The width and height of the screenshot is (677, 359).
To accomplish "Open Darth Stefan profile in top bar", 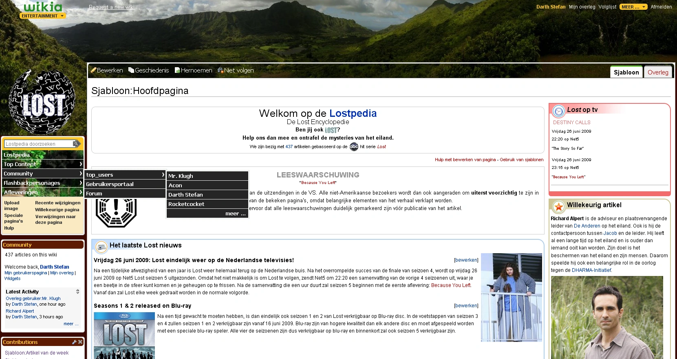I will (551, 7).
